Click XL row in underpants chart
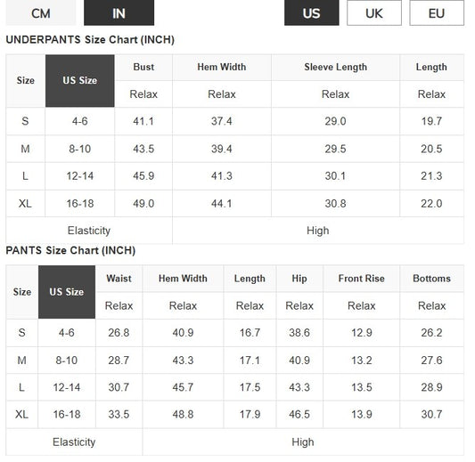This screenshot has height=462, width=475. (x=234, y=204)
